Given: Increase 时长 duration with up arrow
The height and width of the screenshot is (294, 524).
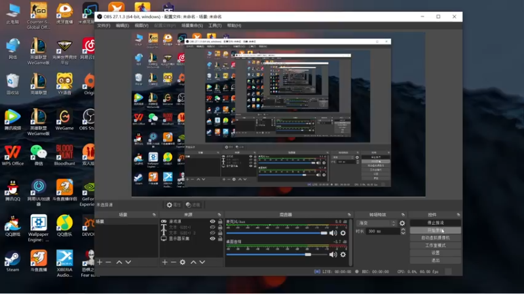Looking at the screenshot, I should (x=403, y=229).
